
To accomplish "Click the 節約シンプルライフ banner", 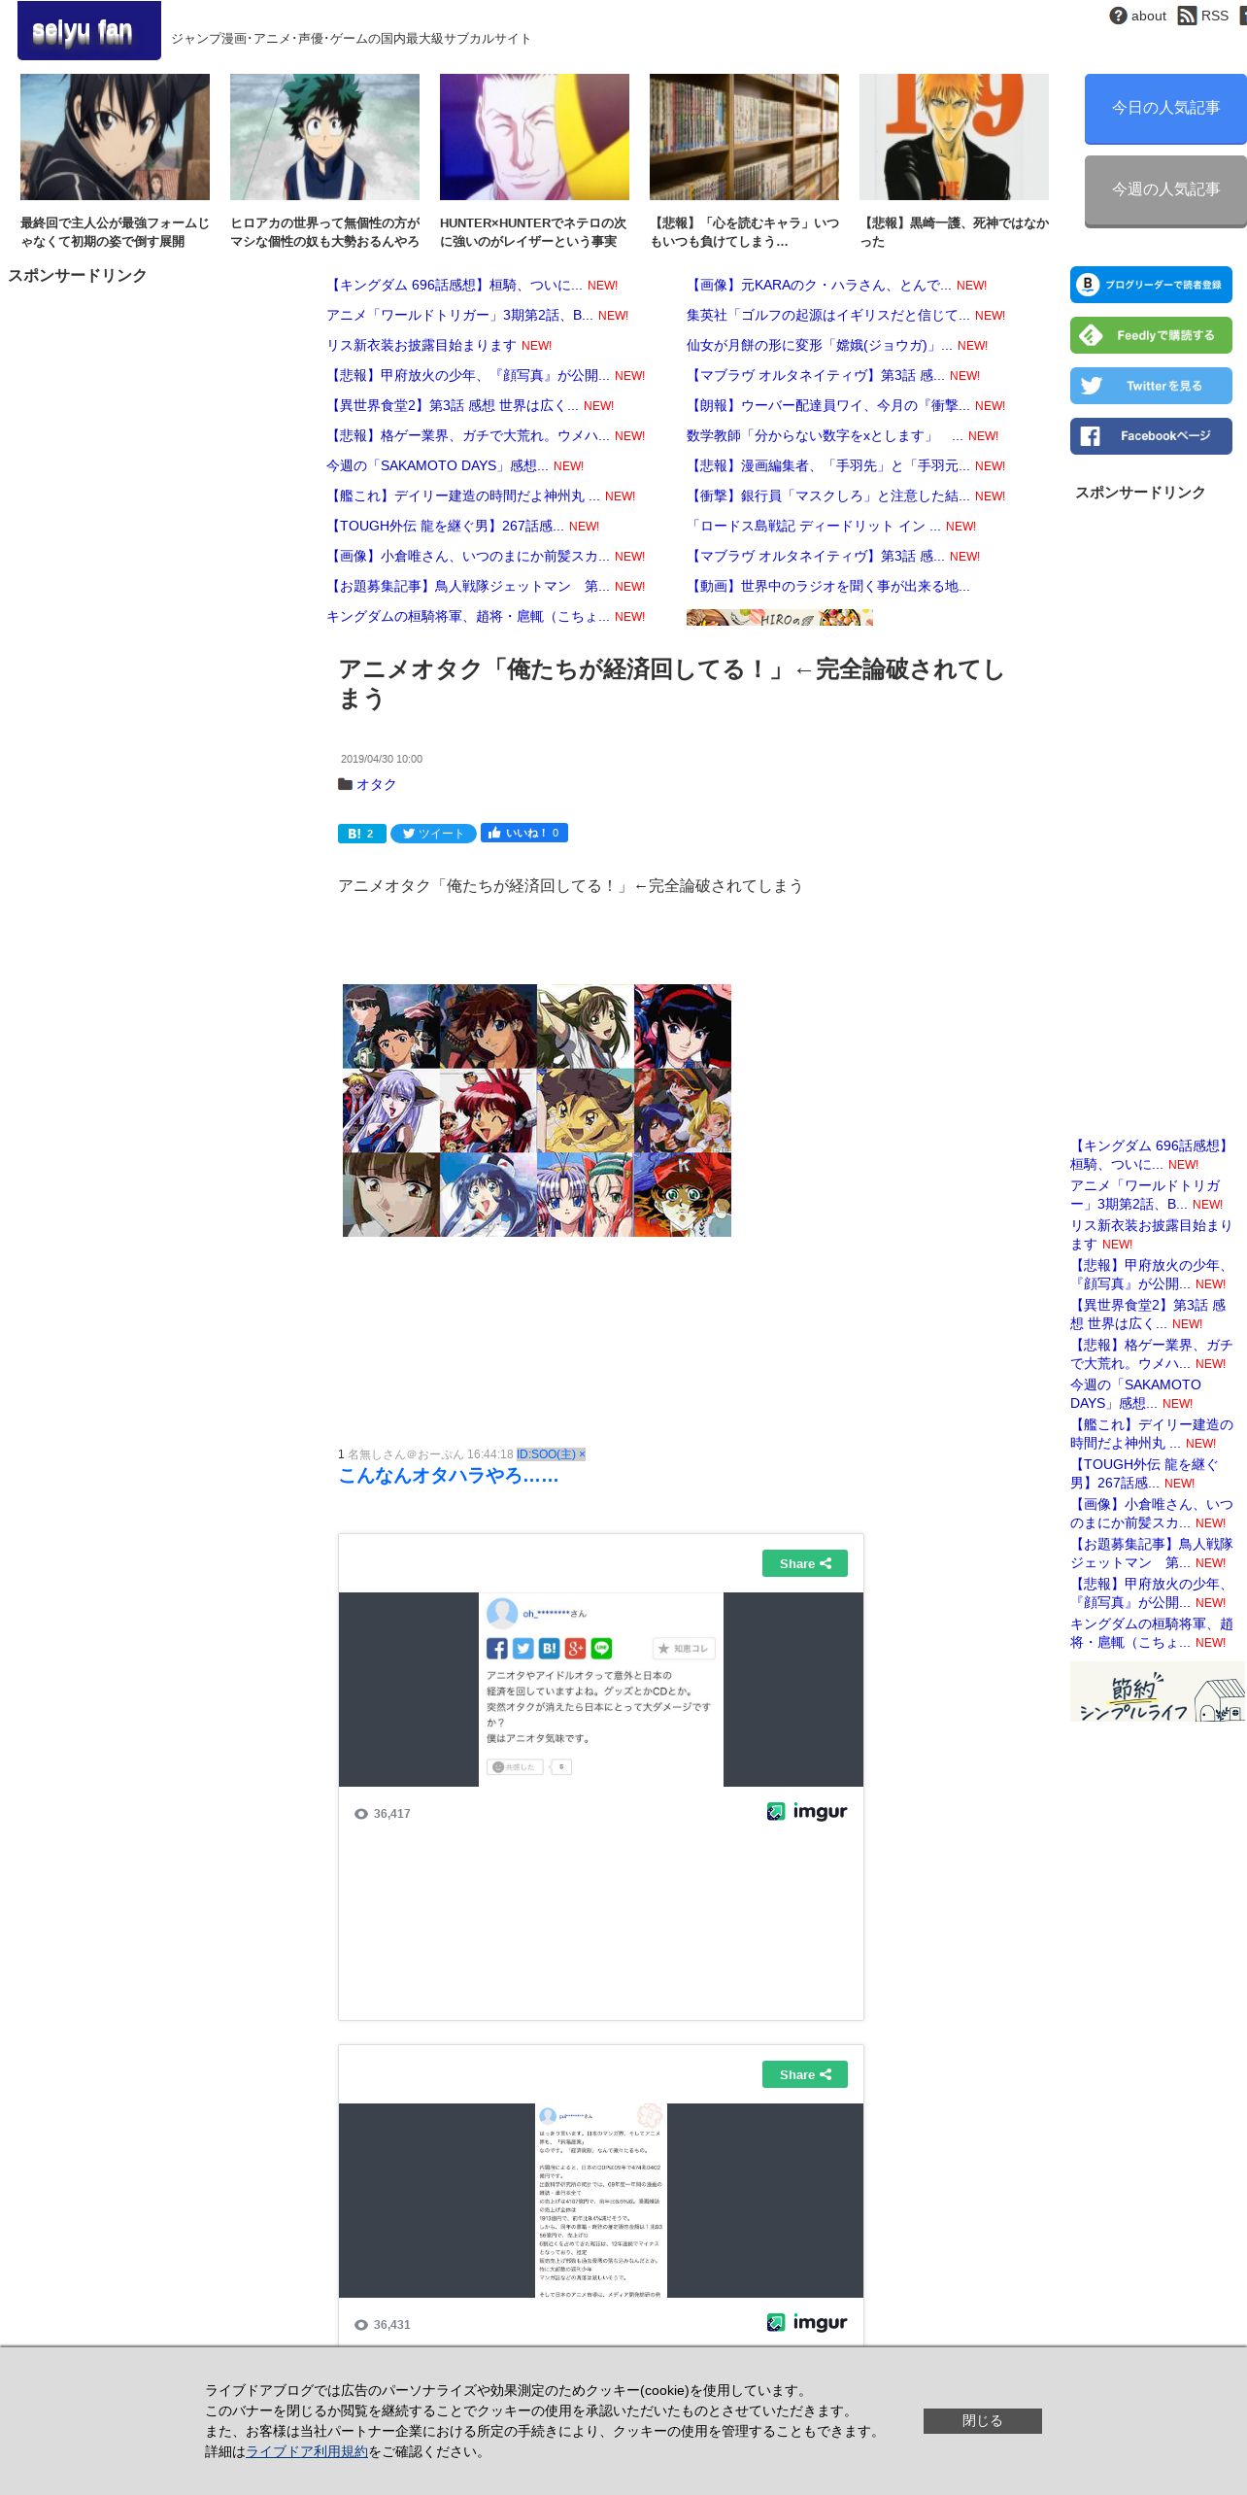I will coord(1158,1691).
